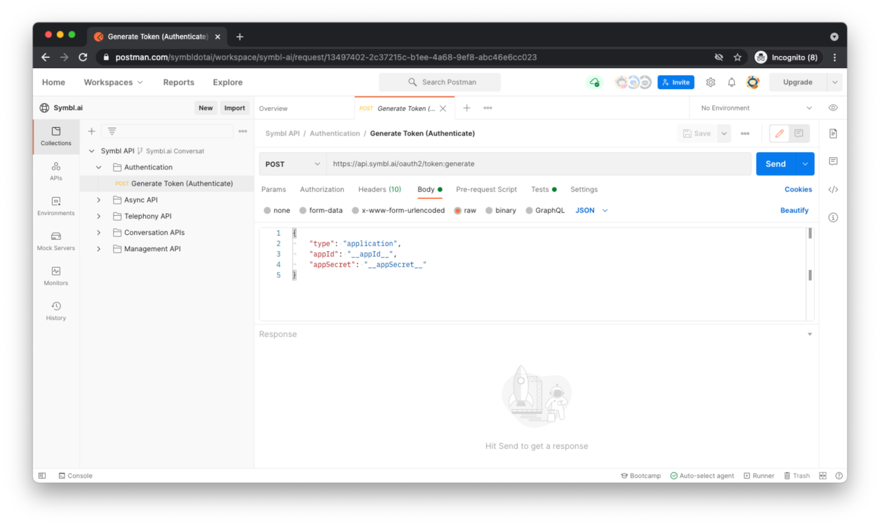The width and height of the screenshot is (880, 526).
Task: Open the Send button dropdown arrow
Action: [805, 164]
